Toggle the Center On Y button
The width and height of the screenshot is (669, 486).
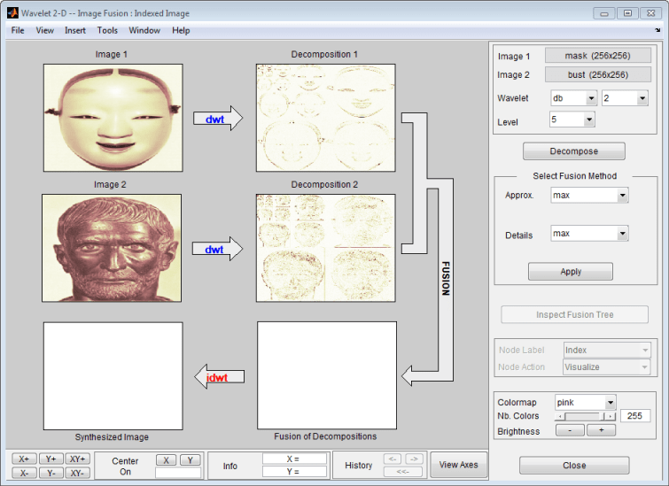coord(191,460)
